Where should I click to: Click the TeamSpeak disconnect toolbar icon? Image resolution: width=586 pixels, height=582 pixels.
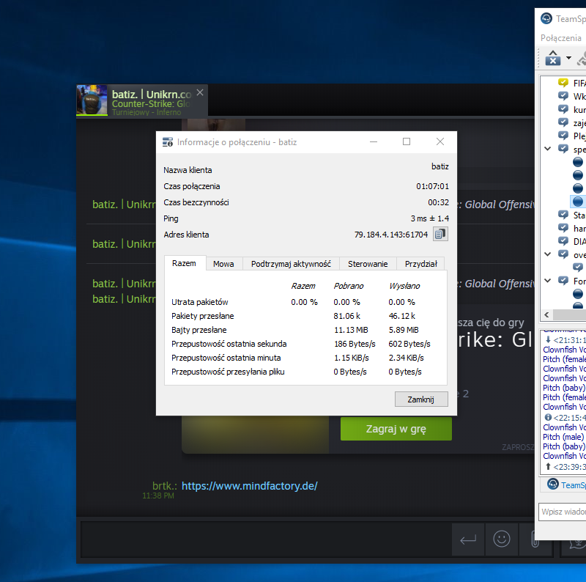coord(552,58)
